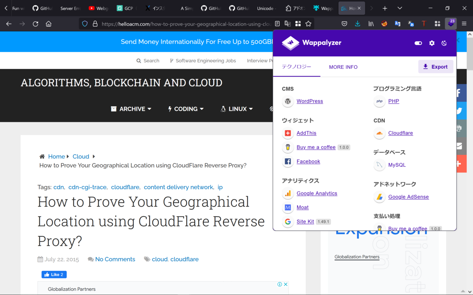Go back to the previous page
The image size is (473, 295).
click(x=9, y=24)
